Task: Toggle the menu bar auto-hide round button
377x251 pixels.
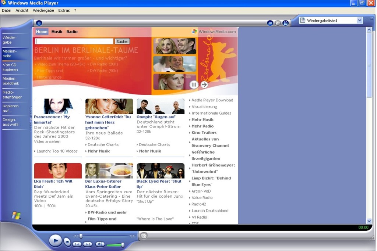Action: [x=39, y=23]
